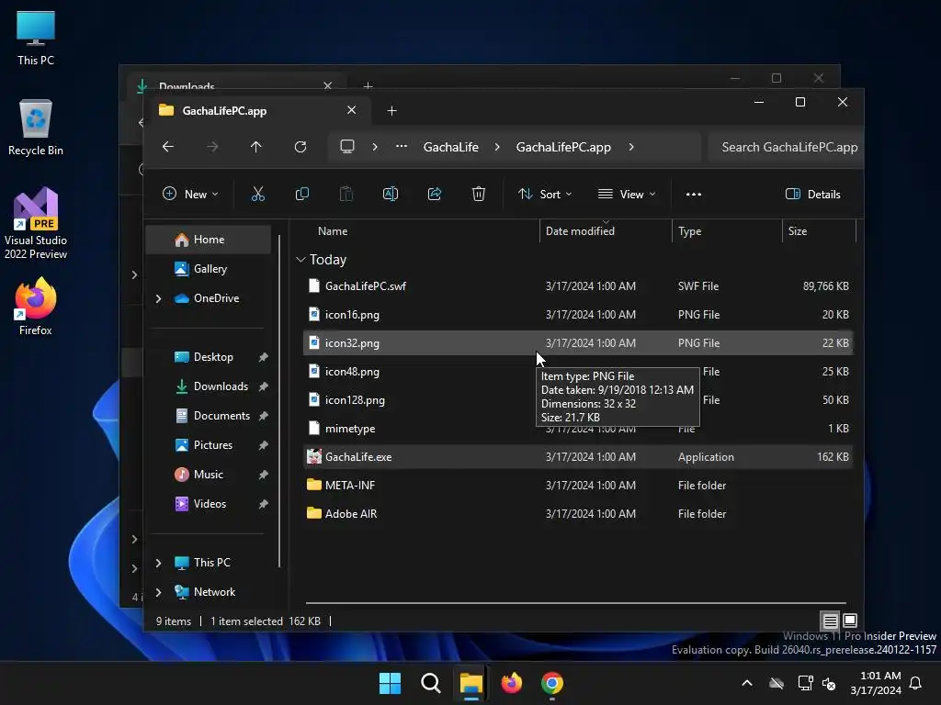Open Firefox from the taskbar
The image size is (941, 705).
pos(511,683)
